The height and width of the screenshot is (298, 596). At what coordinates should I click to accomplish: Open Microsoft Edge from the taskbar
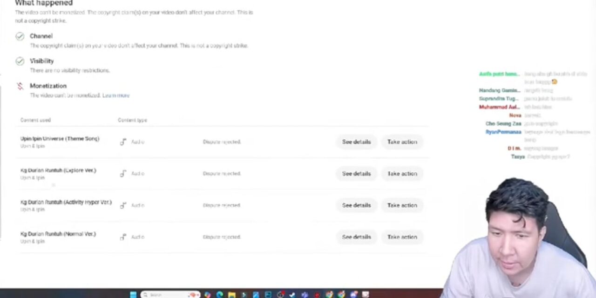pos(220,294)
